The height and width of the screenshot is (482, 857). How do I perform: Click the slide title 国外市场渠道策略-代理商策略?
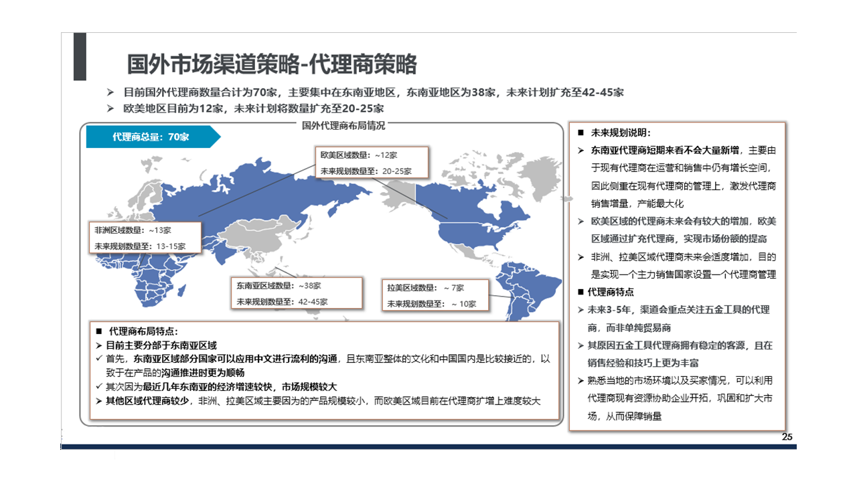272,64
